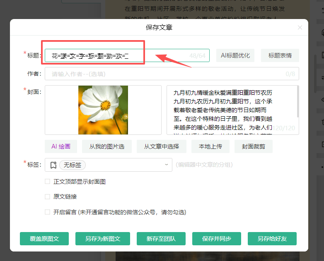Open the 标题表情 emoji picker
324x261 pixels.
[280, 55]
